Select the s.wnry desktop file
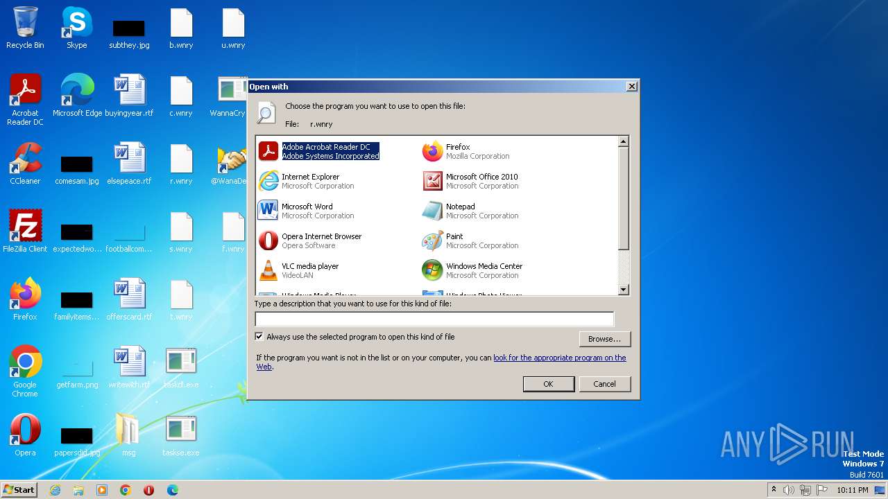Screen dimensions: 888x499 (181, 231)
